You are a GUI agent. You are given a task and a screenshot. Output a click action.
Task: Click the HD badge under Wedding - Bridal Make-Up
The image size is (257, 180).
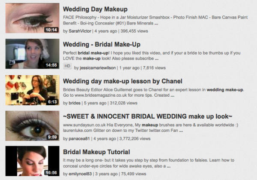point(67,66)
